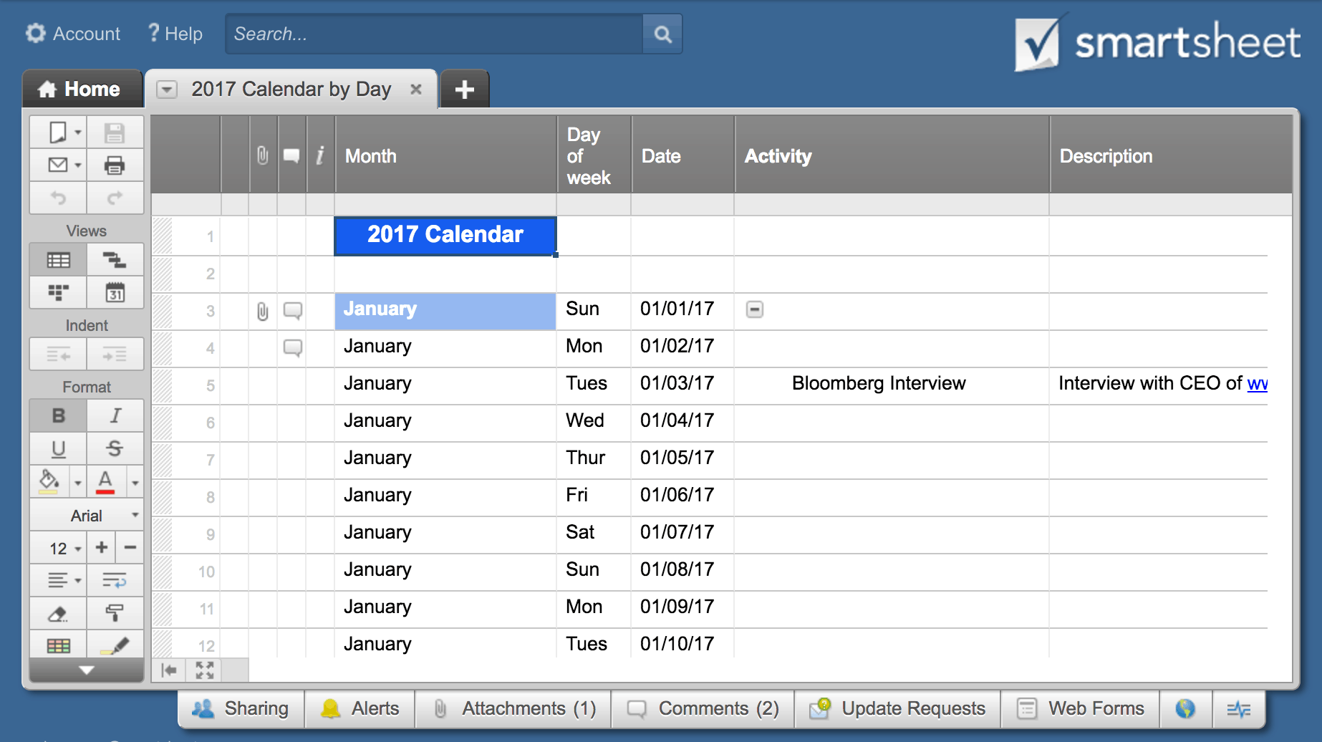Click the Conditional Formatting grid icon

coord(58,646)
